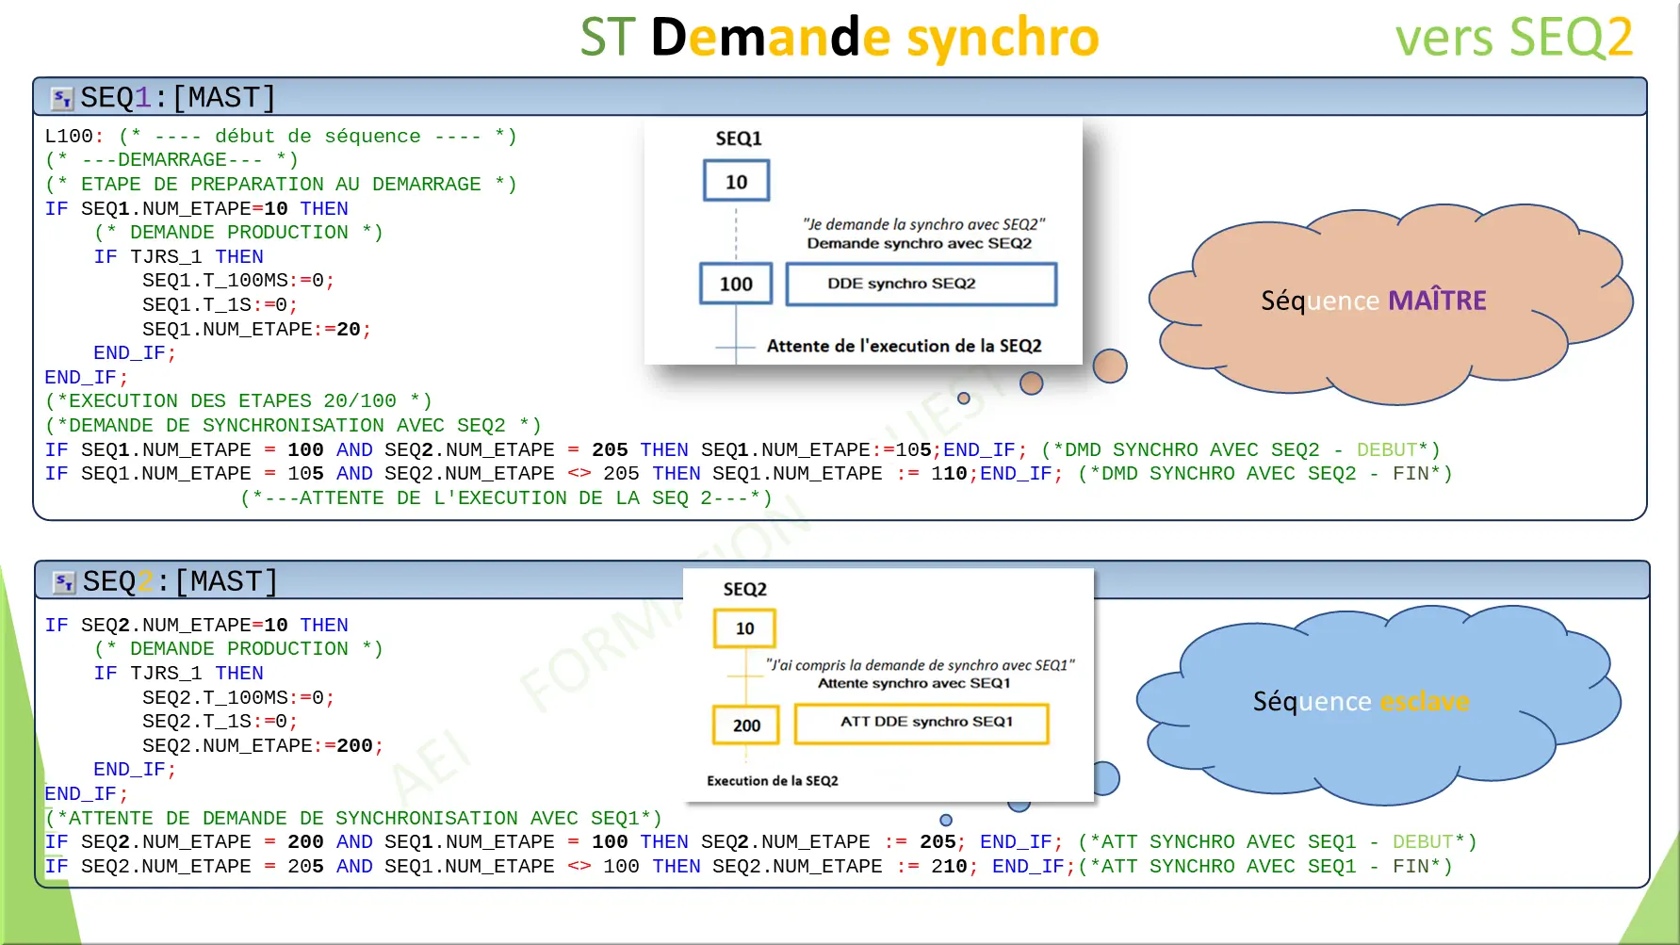Image resolution: width=1680 pixels, height=945 pixels.
Task: Click the ST program icon beside SEQ1:[MAST]
Action: tap(60, 96)
